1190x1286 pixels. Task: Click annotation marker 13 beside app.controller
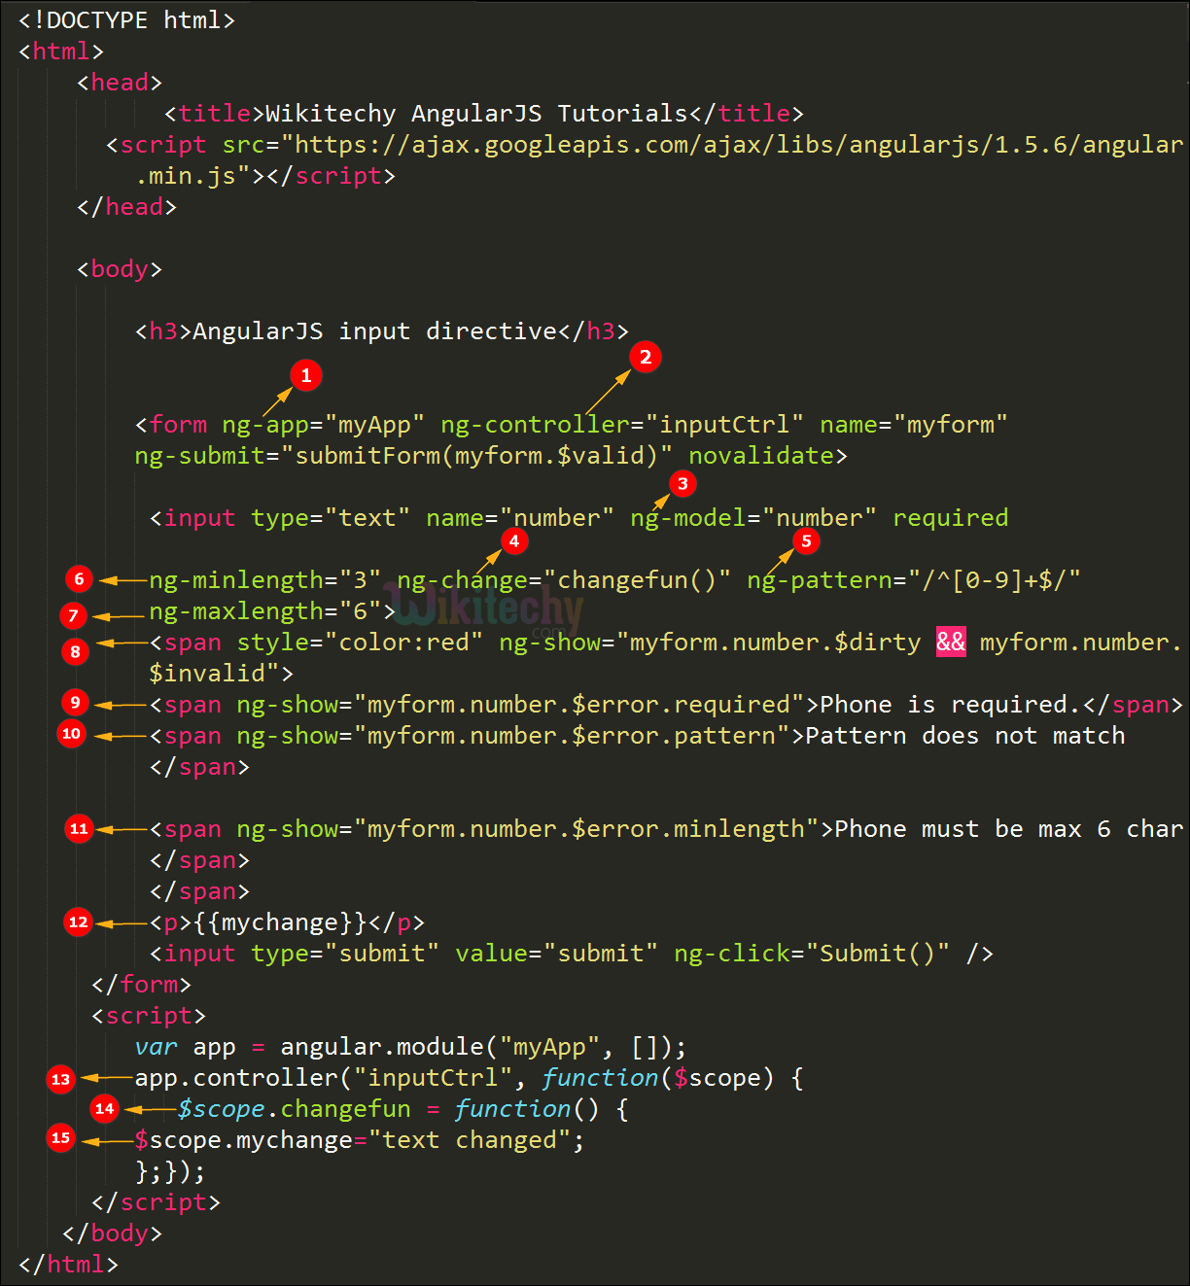(61, 1079)
